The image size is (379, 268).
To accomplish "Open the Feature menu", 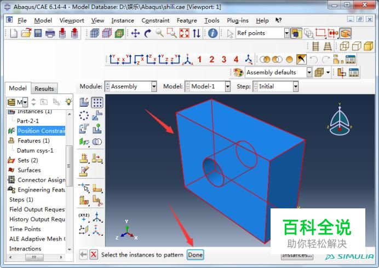I will pos(187,21).
